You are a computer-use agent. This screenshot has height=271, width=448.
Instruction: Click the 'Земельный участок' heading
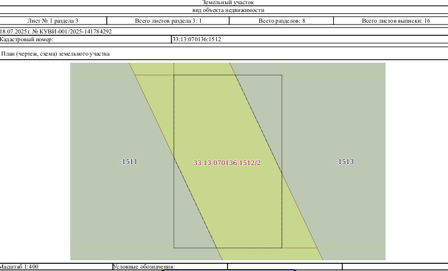coord(228,2)
